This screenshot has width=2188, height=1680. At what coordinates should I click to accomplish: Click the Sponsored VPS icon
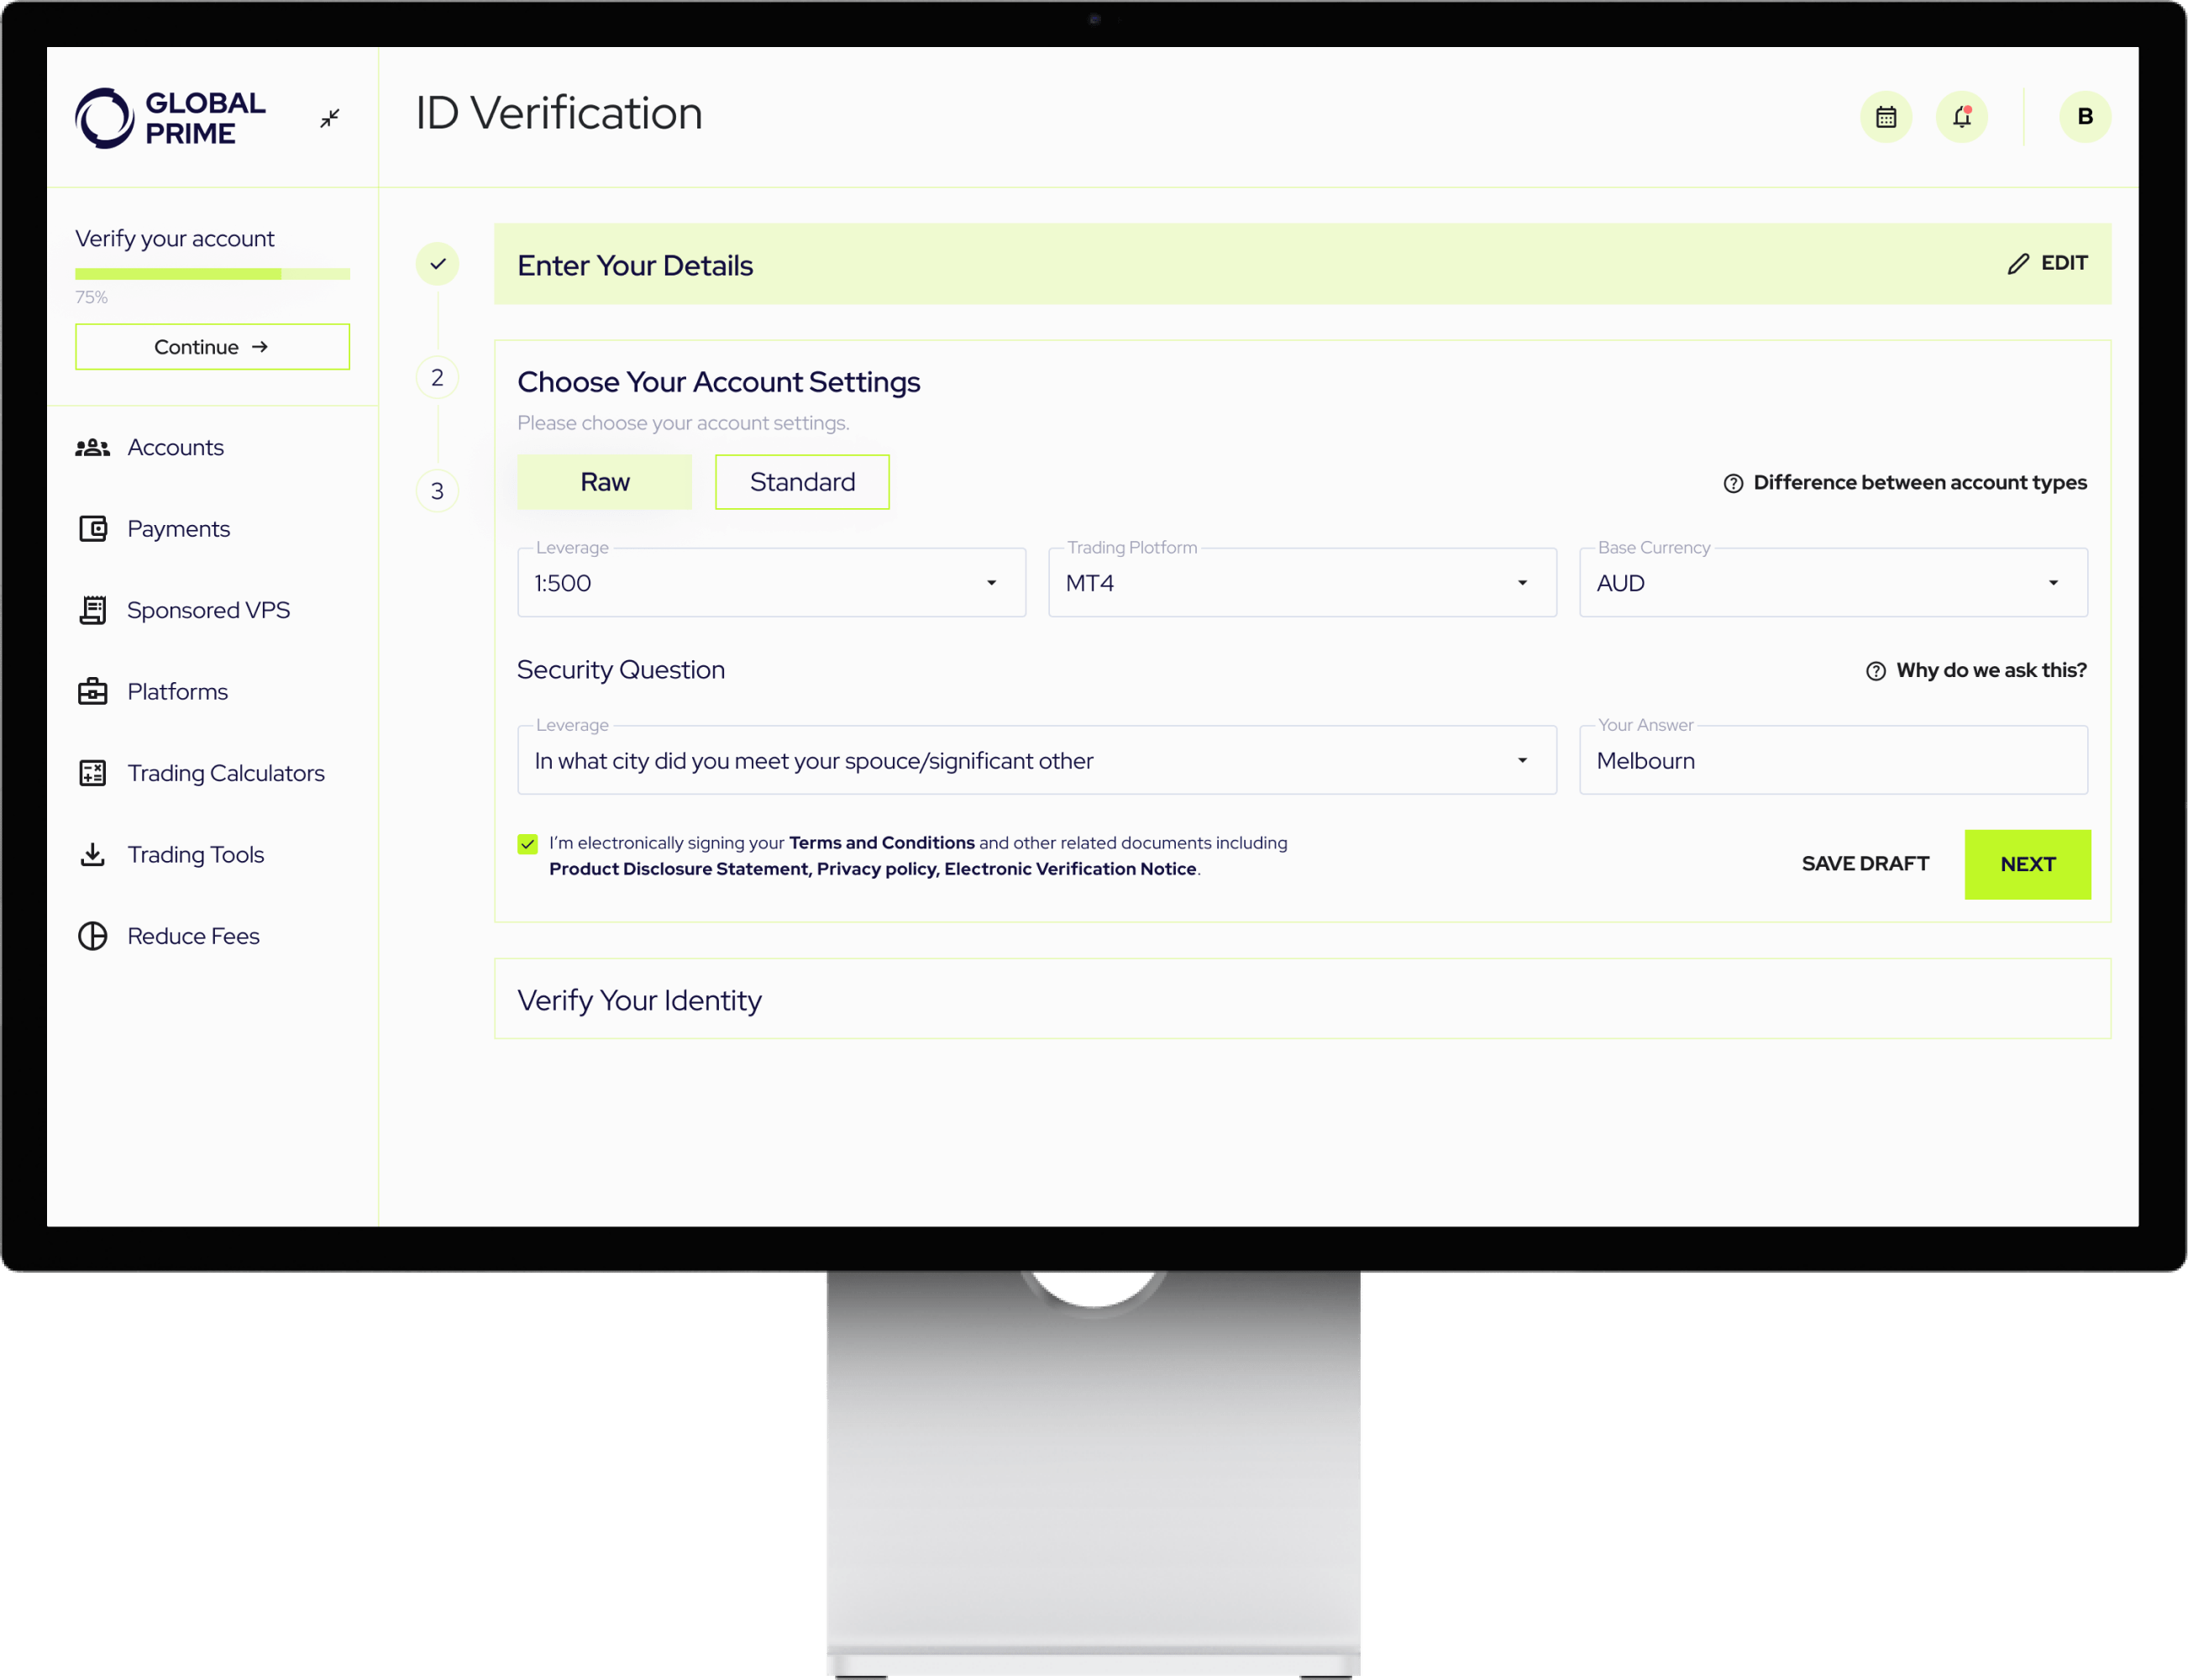93,610
